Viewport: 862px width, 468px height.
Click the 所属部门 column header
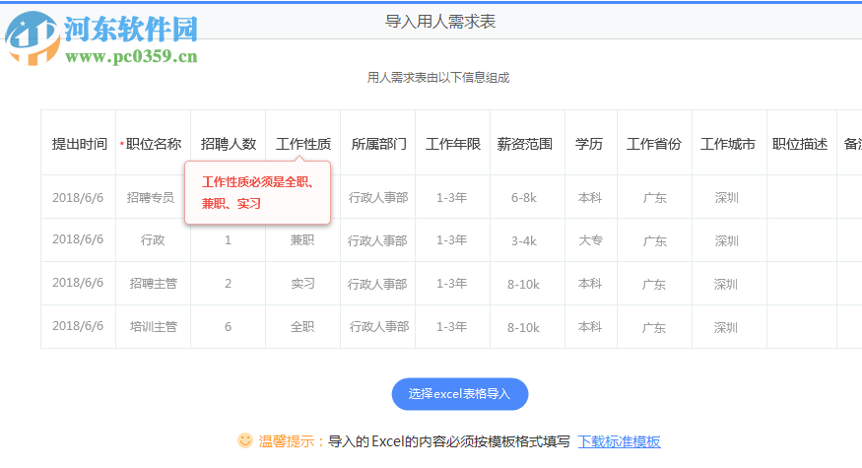[x=378, y=144]
